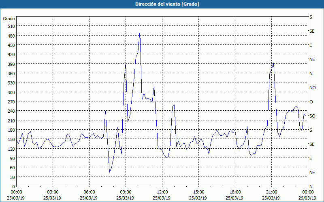
Task: Select the 'NO' compass direction label
Action: point(312,88)
